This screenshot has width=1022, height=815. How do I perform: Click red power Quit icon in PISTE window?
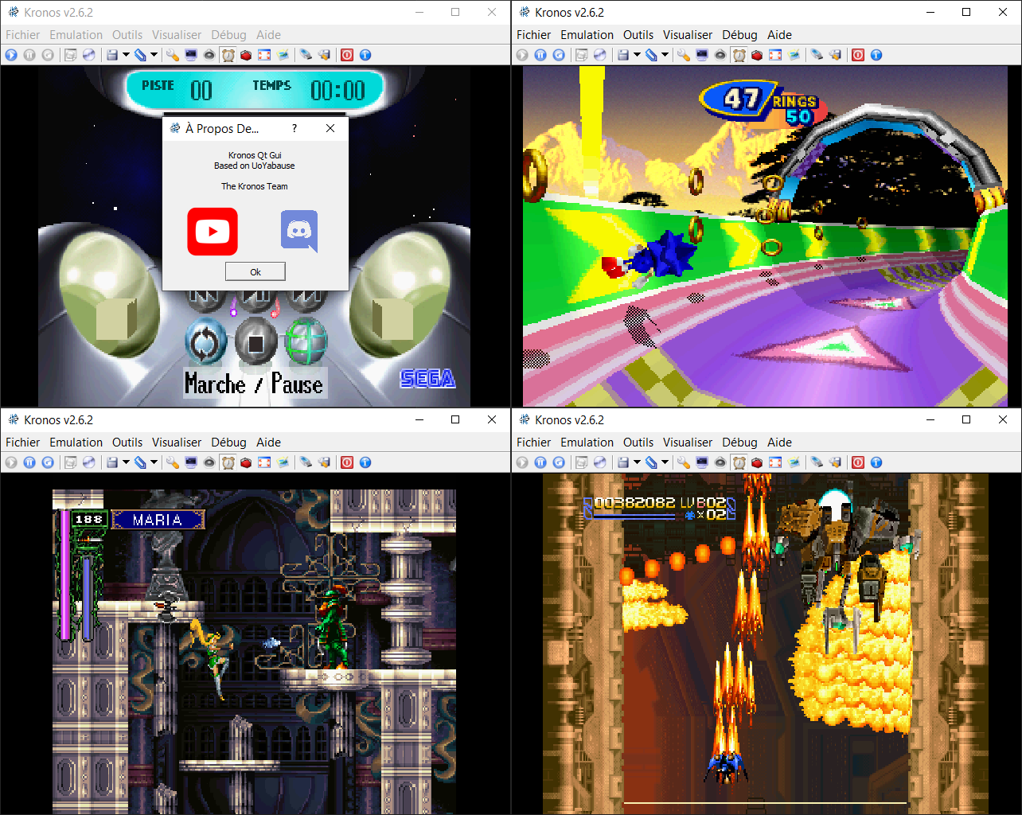[x=347, y=55]
